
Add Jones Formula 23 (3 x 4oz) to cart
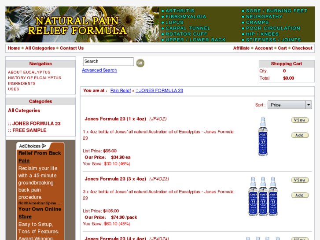point(300,195)
